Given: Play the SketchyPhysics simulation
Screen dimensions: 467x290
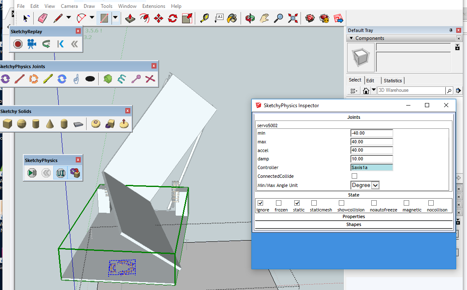Looking at the screenshot, I should tap(32, 173).
